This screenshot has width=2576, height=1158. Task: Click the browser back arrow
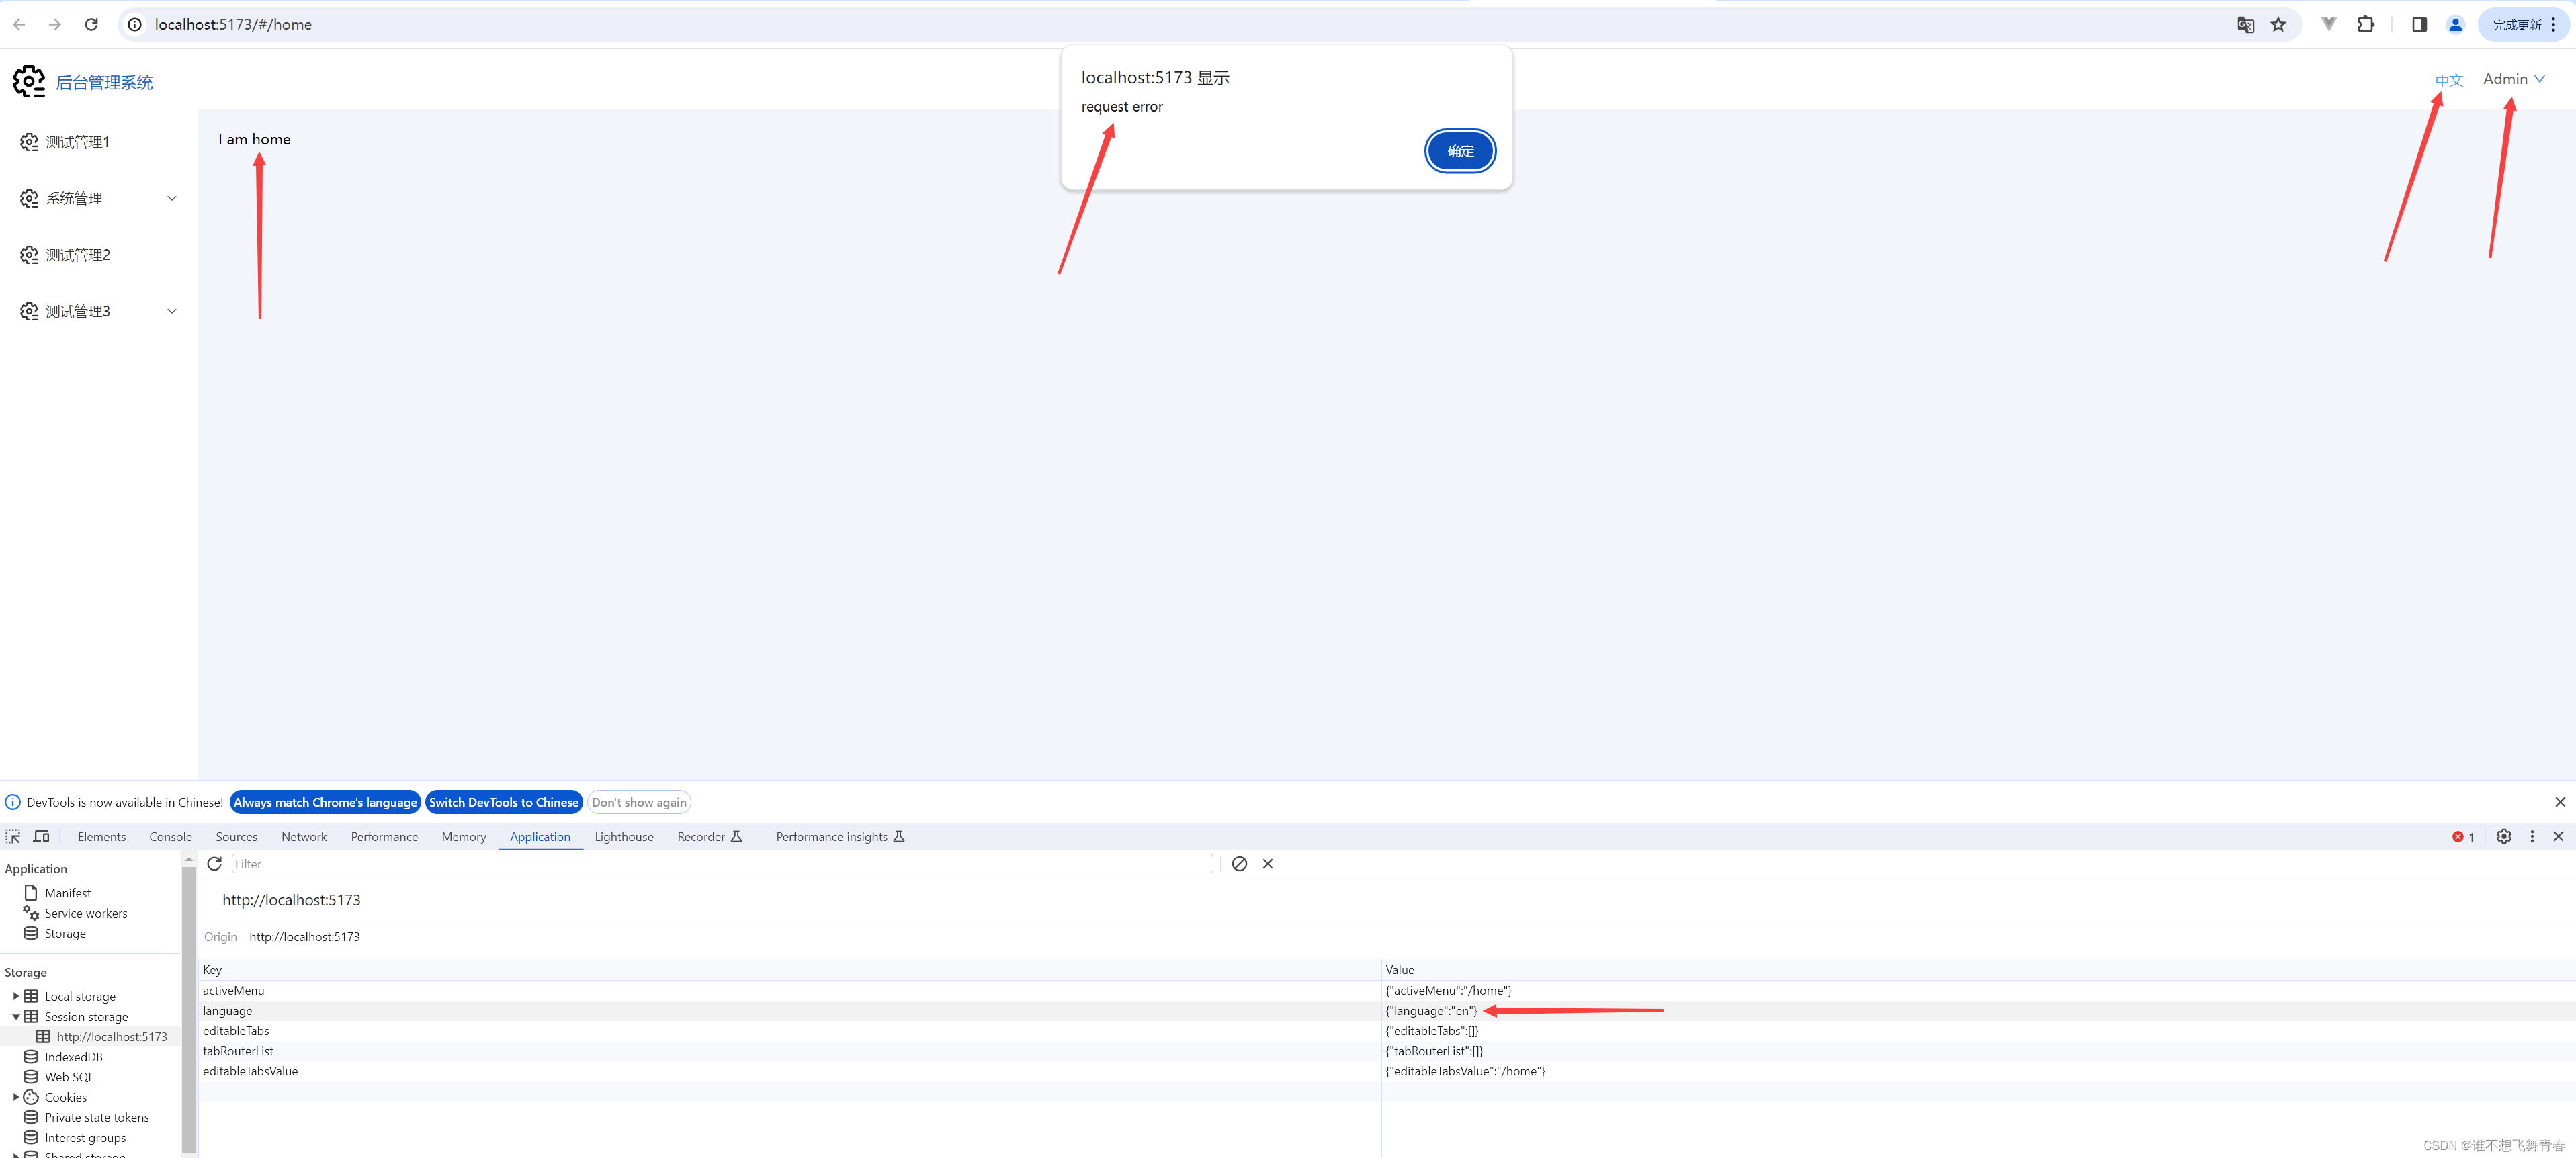(x=19, y=24)
